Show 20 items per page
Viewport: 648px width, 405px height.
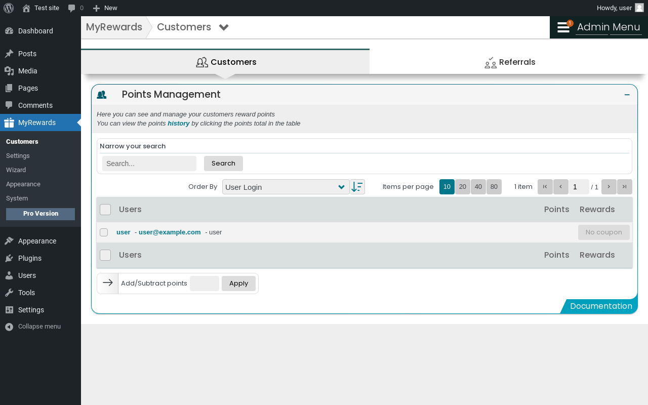[x=463, y=187]
